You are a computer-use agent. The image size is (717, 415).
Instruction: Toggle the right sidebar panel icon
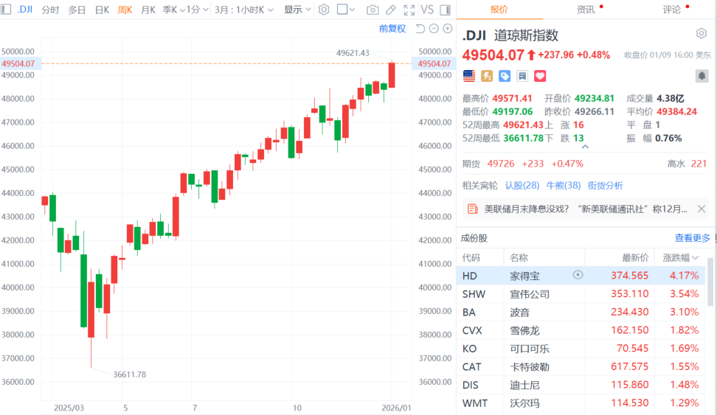445,10
